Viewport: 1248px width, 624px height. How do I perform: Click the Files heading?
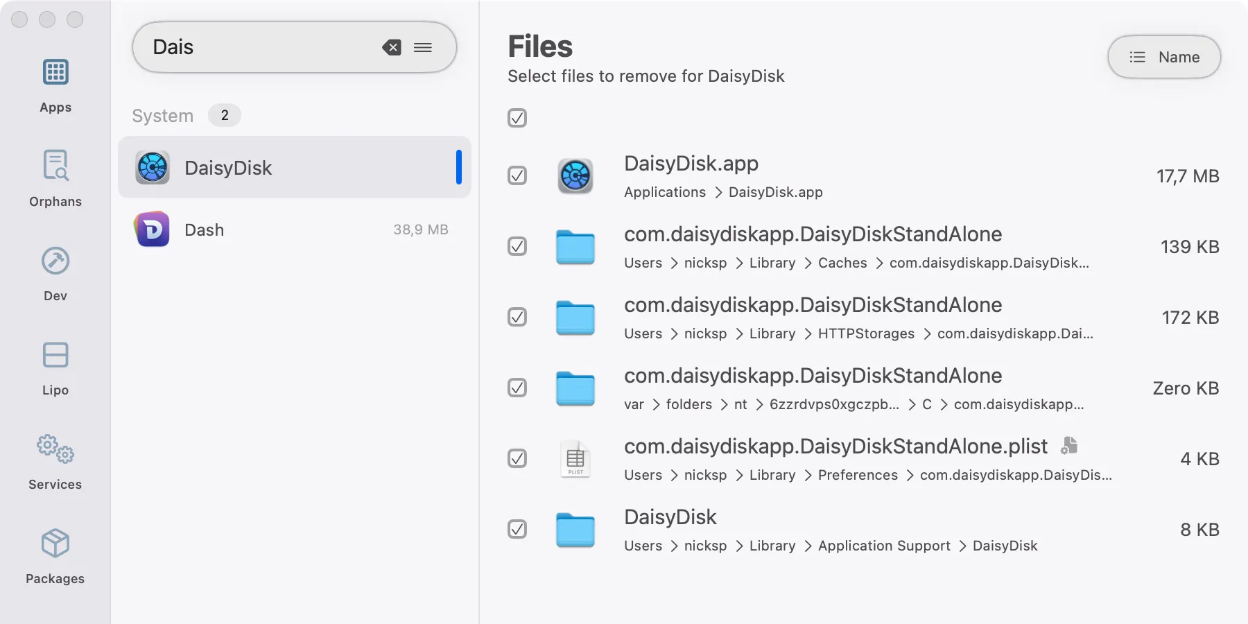point(540,46)
